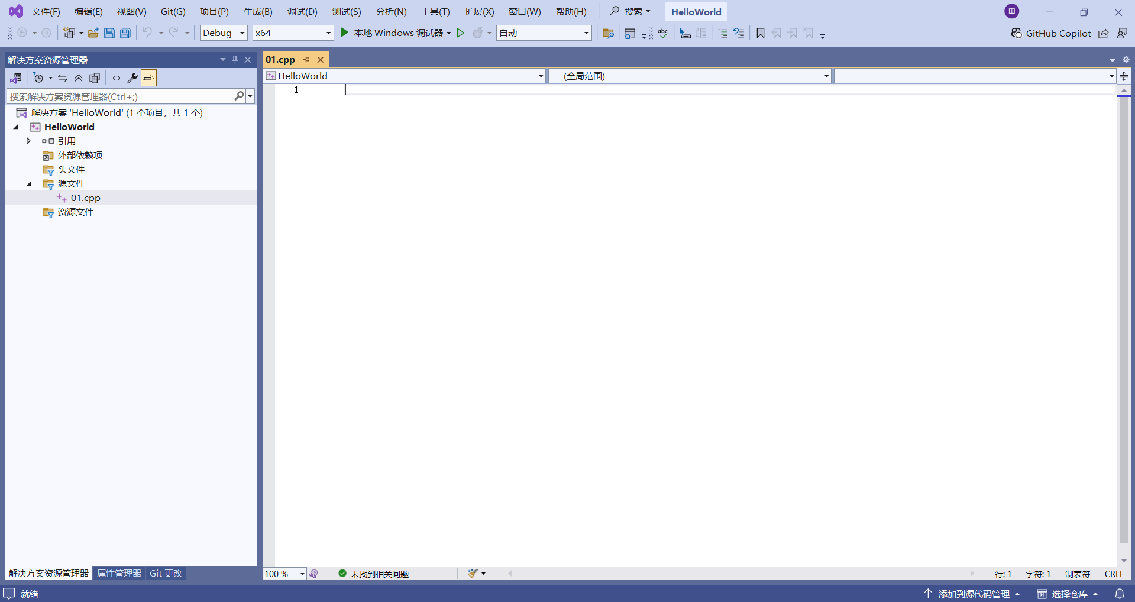Expand the local Windows debugger dropdown arrow
1135x602 pixels.
pyautogui.click(x=449, y=33)
